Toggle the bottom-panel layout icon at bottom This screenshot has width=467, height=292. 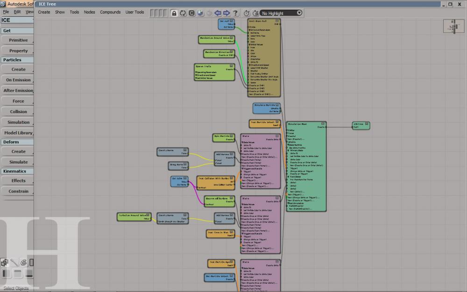tap(29, 273)
